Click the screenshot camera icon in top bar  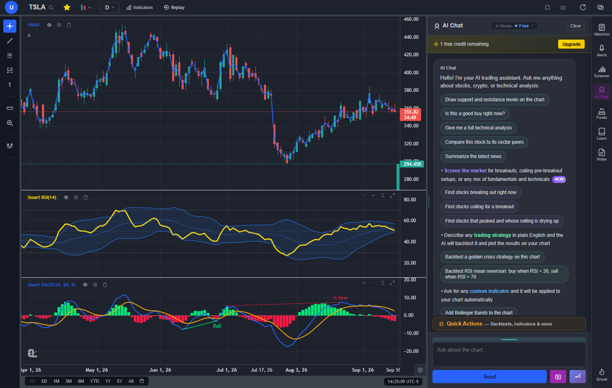(563, 7)
